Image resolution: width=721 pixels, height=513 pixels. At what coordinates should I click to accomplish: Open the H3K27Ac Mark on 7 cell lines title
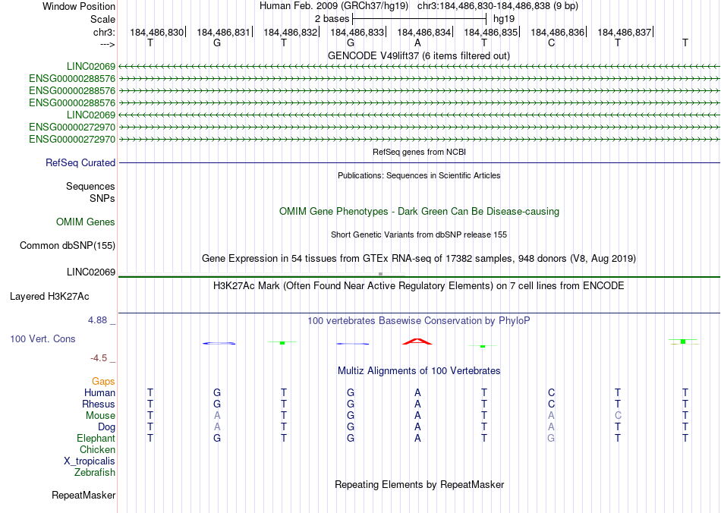click(419, 286)
